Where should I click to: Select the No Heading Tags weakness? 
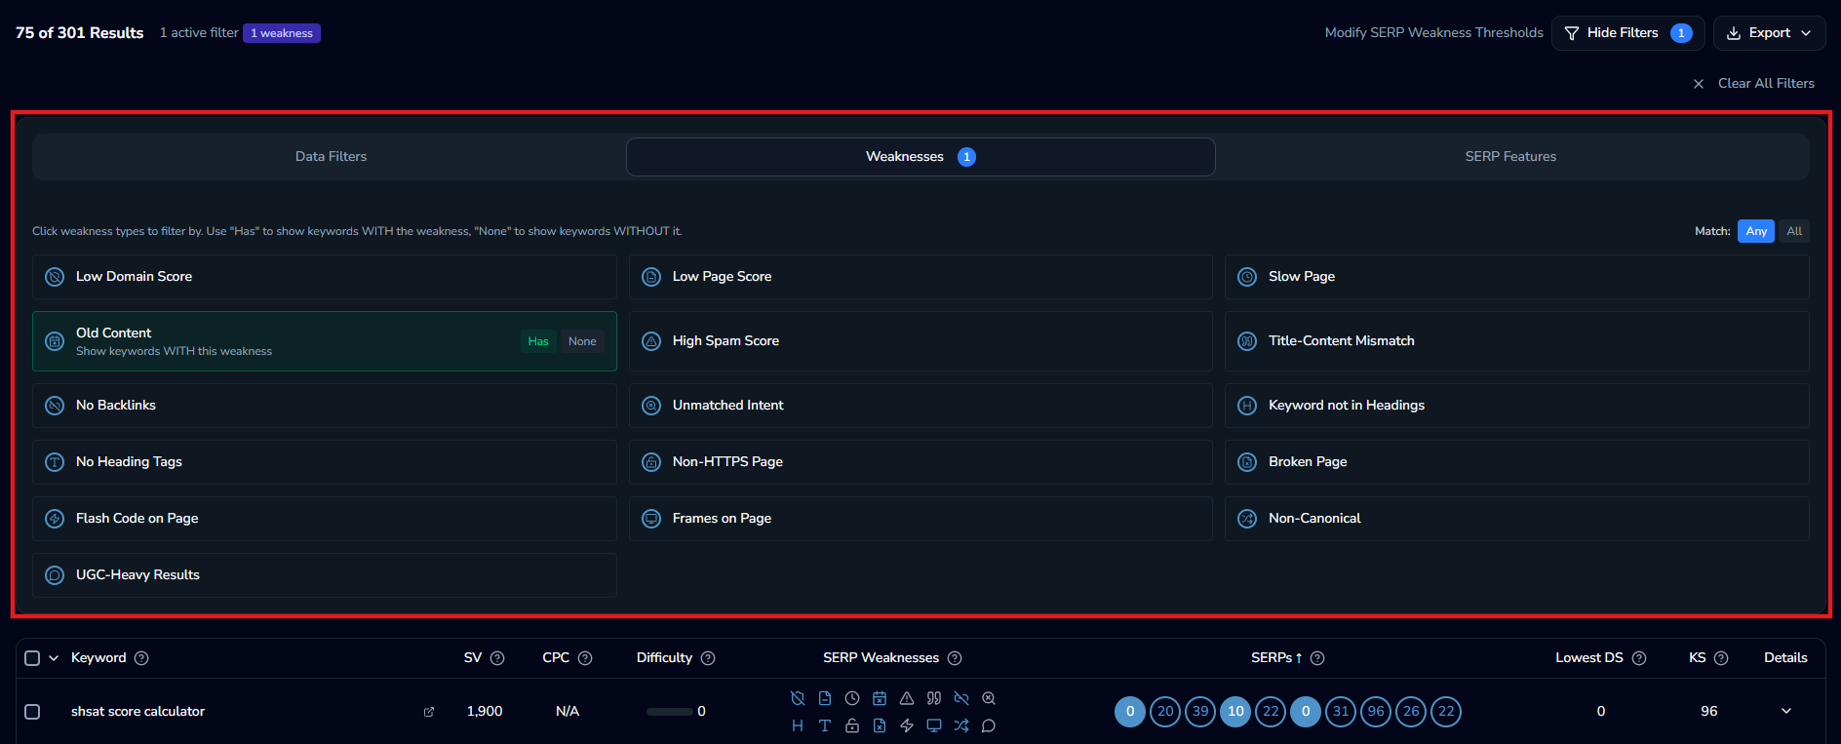tap(325, 462)
